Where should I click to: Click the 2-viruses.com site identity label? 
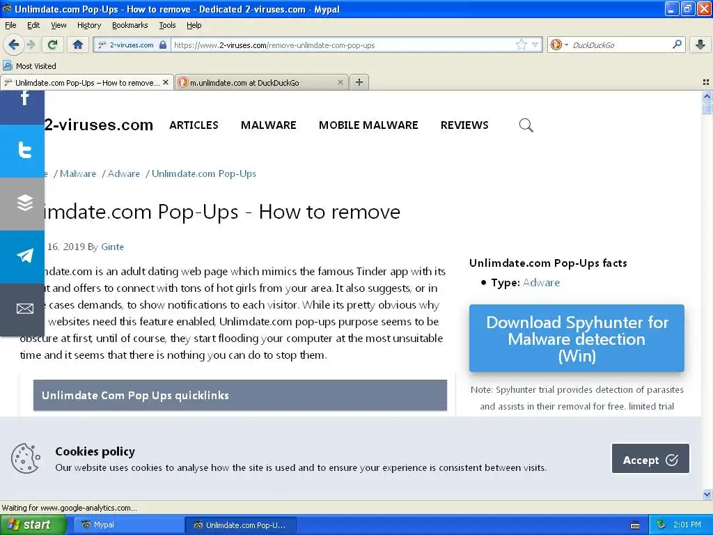(132, 45)
